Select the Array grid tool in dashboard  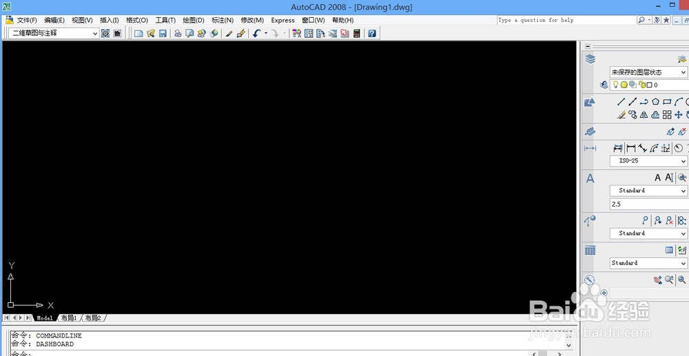(667, 115)
